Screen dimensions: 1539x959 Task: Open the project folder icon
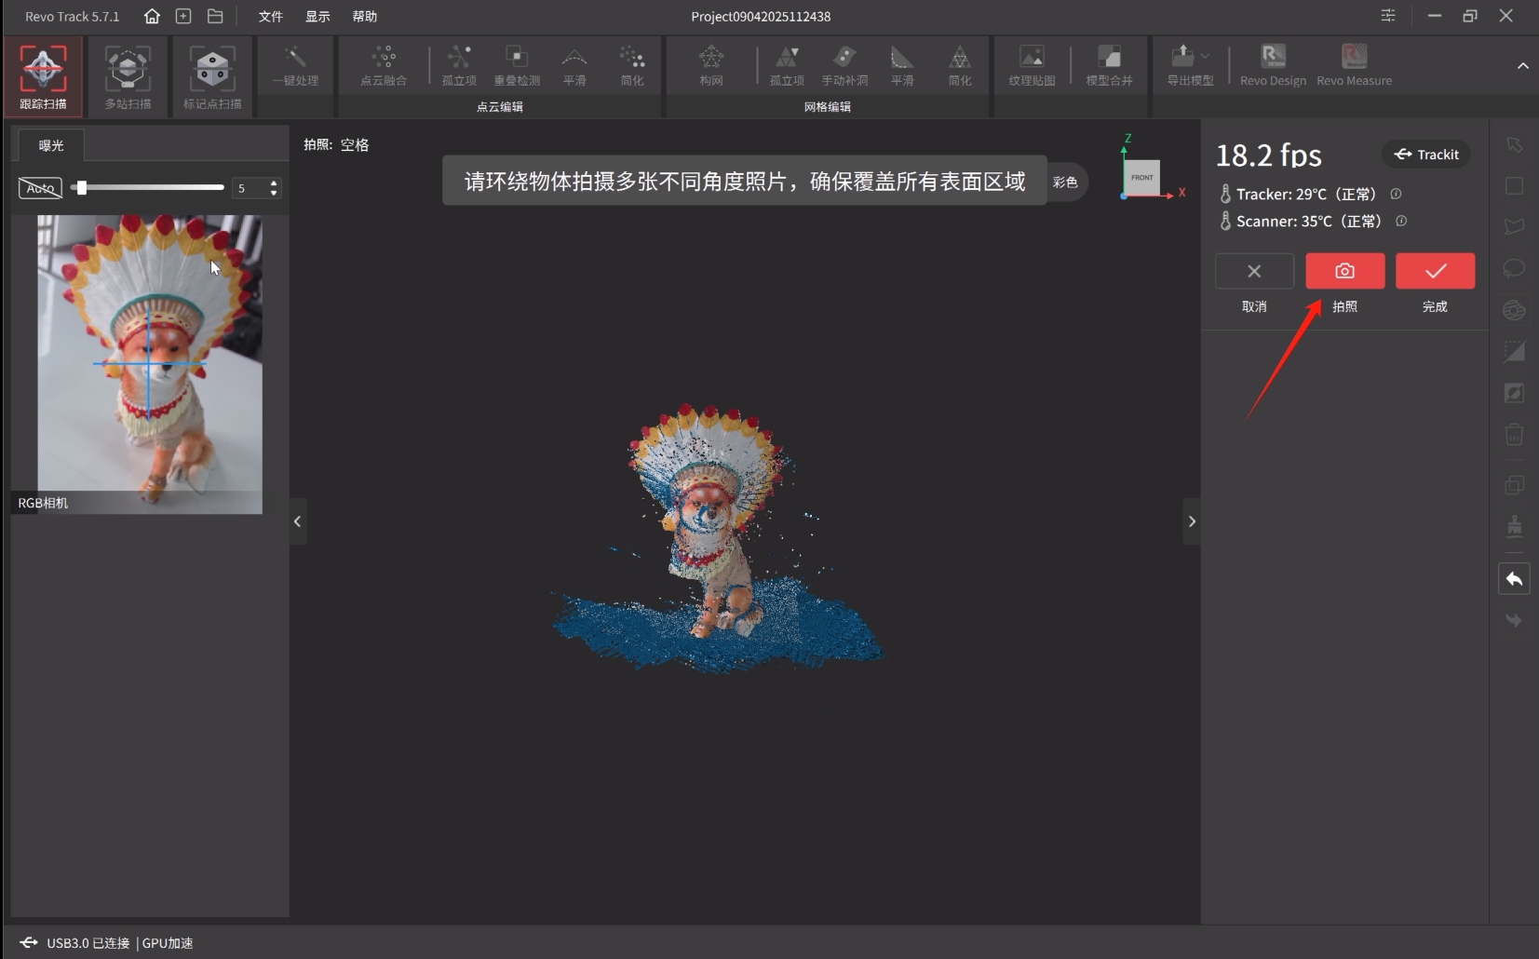[215, 16]
